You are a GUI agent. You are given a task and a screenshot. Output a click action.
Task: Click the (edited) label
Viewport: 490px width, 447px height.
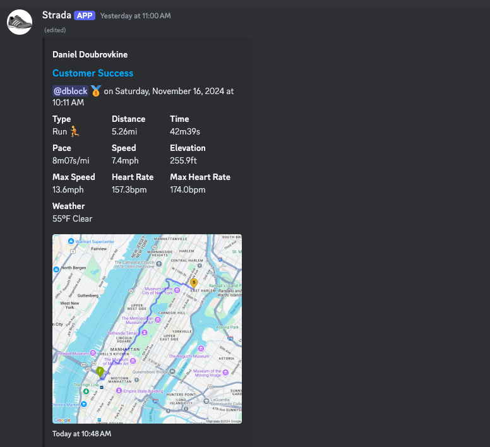pyautogui.click(x=55, y=30)
